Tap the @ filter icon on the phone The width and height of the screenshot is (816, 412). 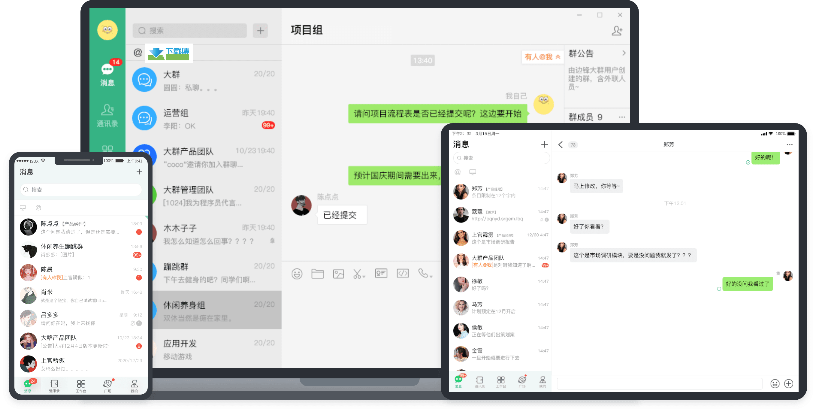(38, 208)
